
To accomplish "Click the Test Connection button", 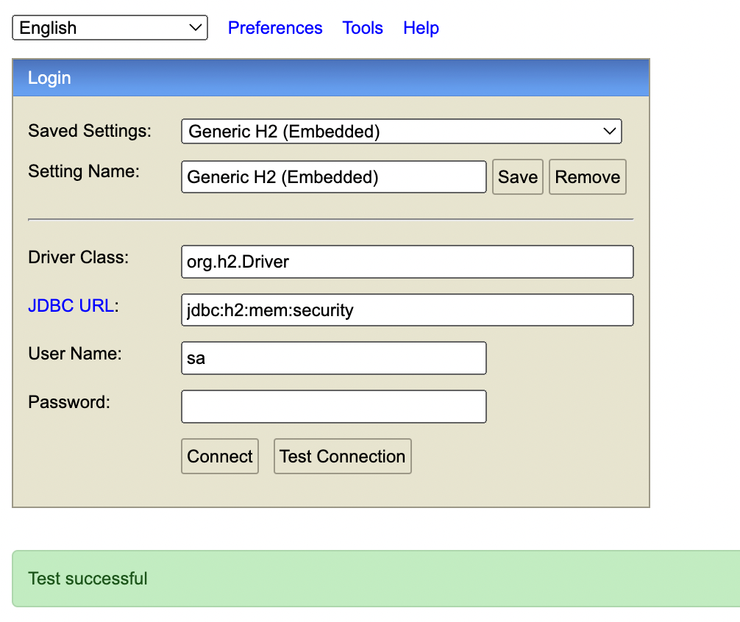I will pos(343,457).
